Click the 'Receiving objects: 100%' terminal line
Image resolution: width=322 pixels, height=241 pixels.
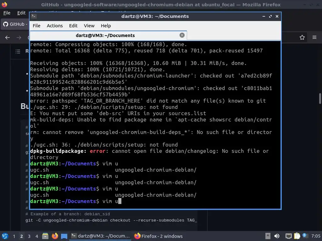pyautogui.click(x=138, y=63)
